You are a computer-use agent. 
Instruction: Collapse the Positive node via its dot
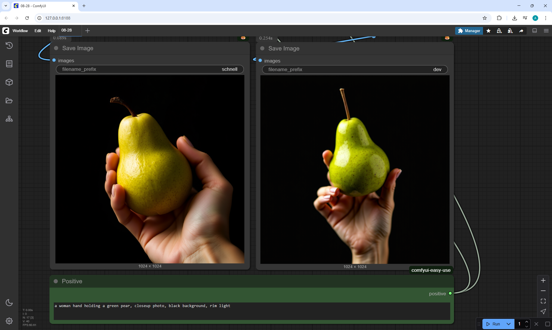(56, 281)
